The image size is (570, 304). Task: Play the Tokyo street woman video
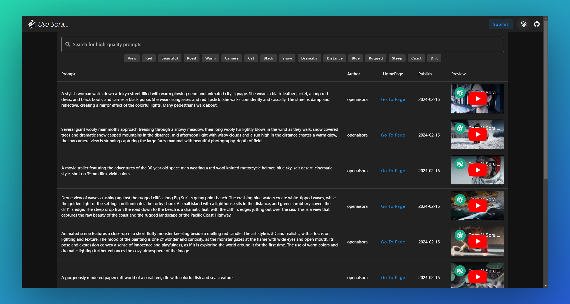(477, 99)
